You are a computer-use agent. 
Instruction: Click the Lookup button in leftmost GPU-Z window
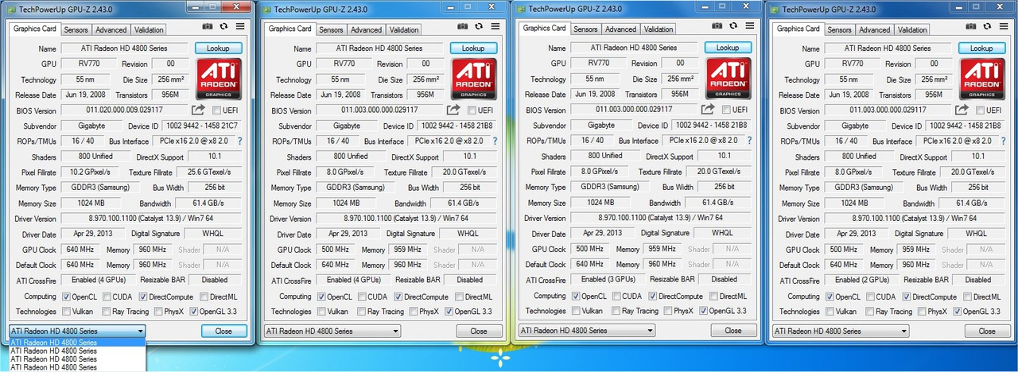pos(219,48)
